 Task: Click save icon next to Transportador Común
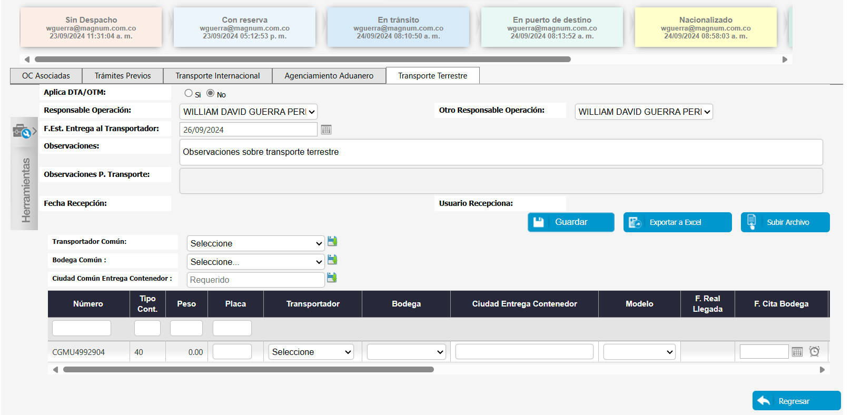pos(332,241)
